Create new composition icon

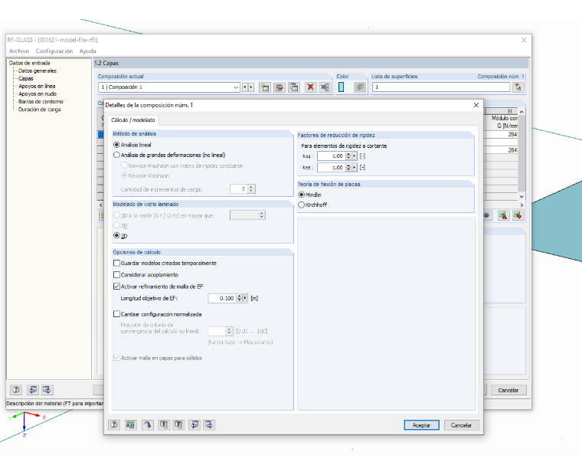point(265,87)
